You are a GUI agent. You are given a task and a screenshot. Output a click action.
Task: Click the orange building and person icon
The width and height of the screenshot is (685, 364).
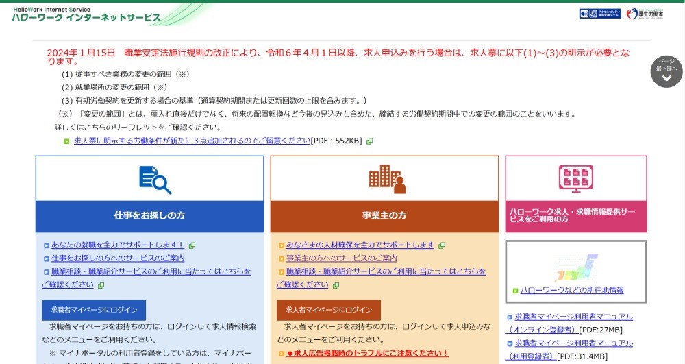tap(388, 179)
